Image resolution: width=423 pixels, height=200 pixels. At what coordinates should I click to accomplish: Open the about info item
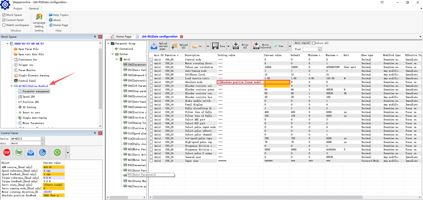[x=55, y=20]
